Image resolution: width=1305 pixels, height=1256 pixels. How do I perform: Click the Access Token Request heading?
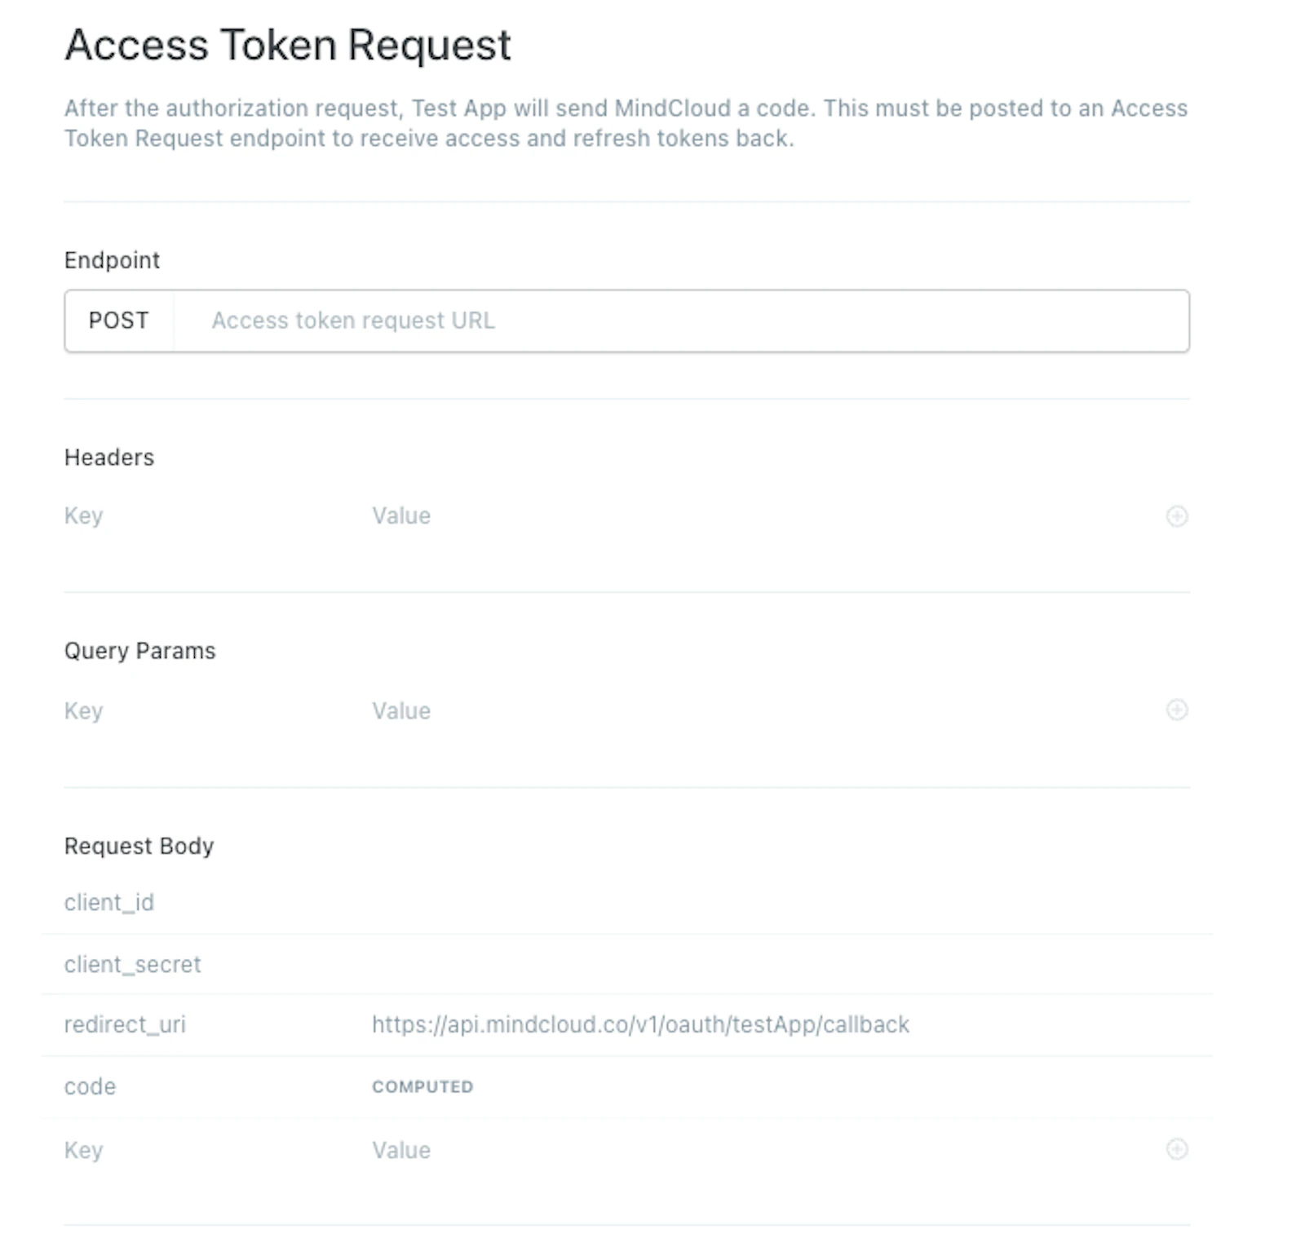pos(288,46)
